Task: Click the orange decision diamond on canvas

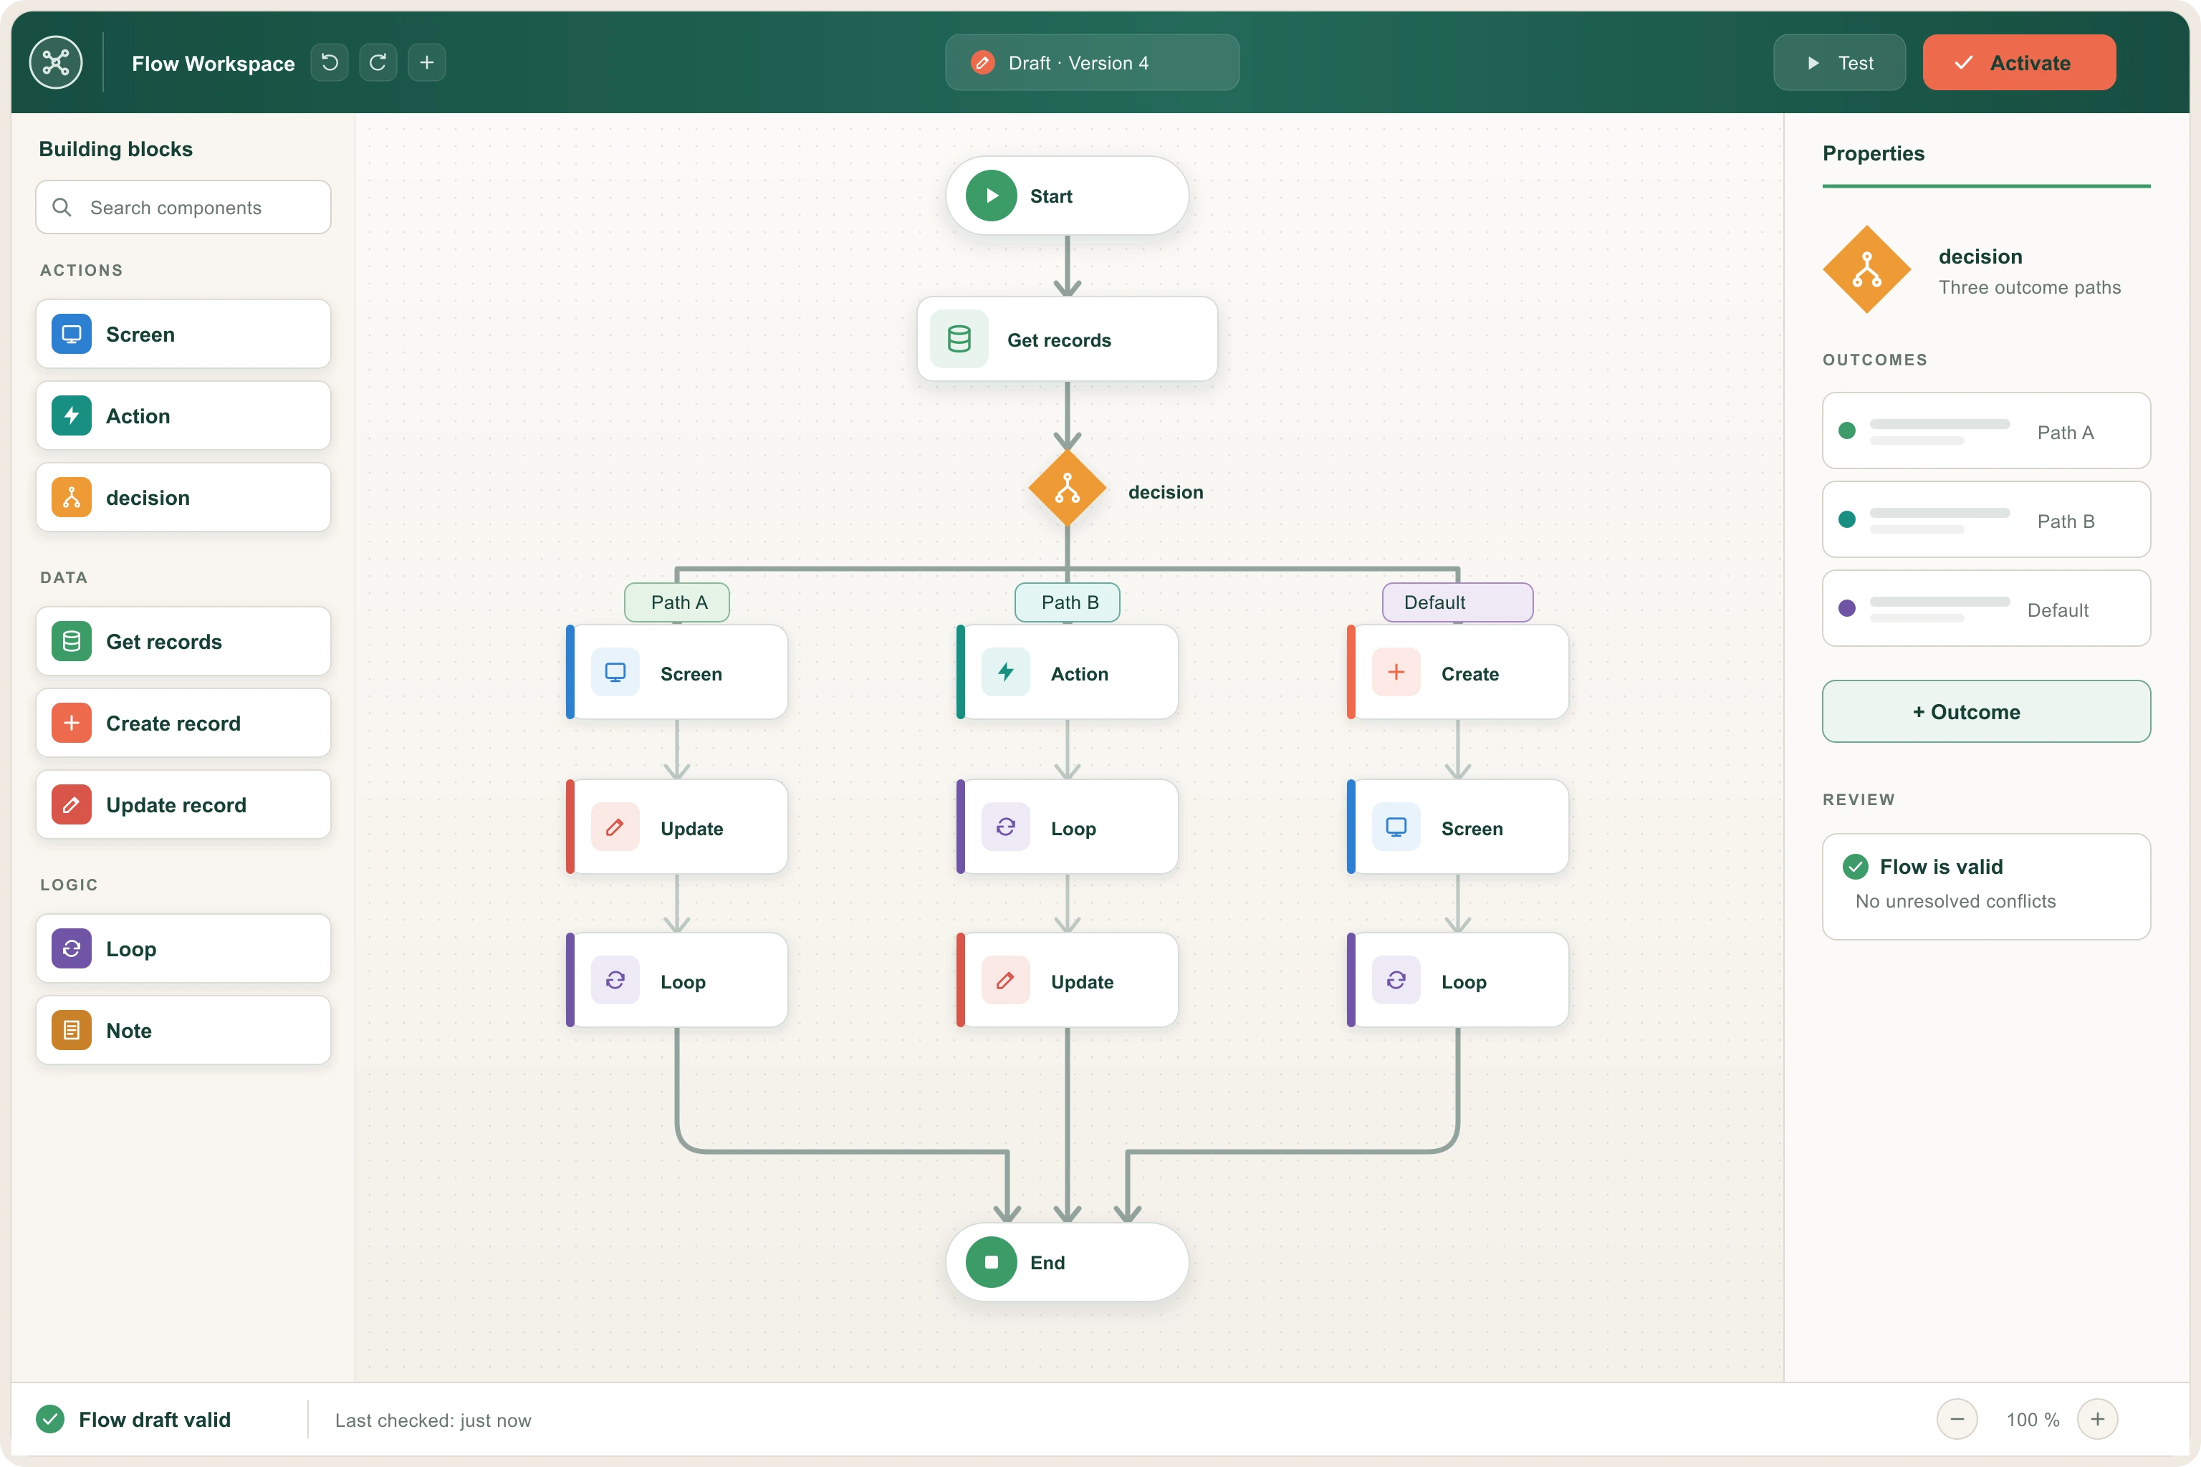Action: coord(1067,489)
